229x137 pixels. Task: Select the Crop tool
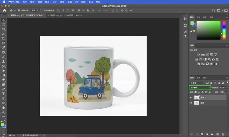point(3,39)
